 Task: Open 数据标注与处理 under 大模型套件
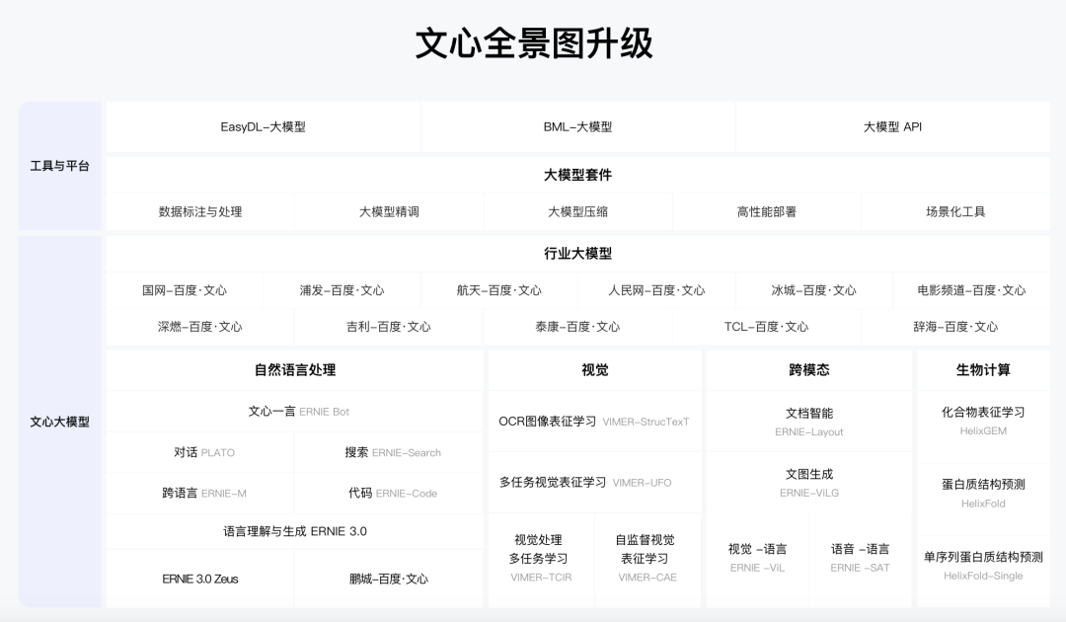point(199,210)
